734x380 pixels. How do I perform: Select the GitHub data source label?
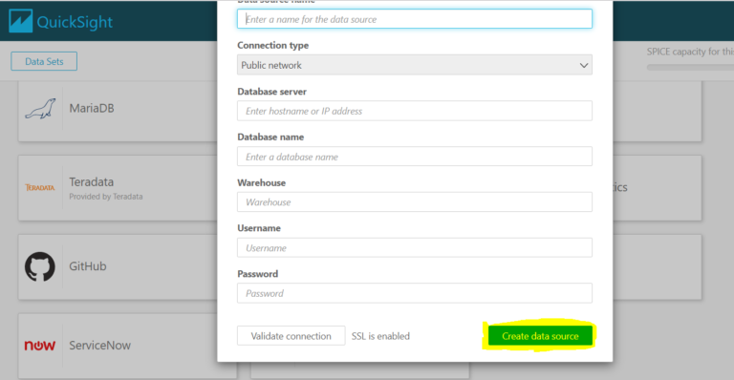88,266
